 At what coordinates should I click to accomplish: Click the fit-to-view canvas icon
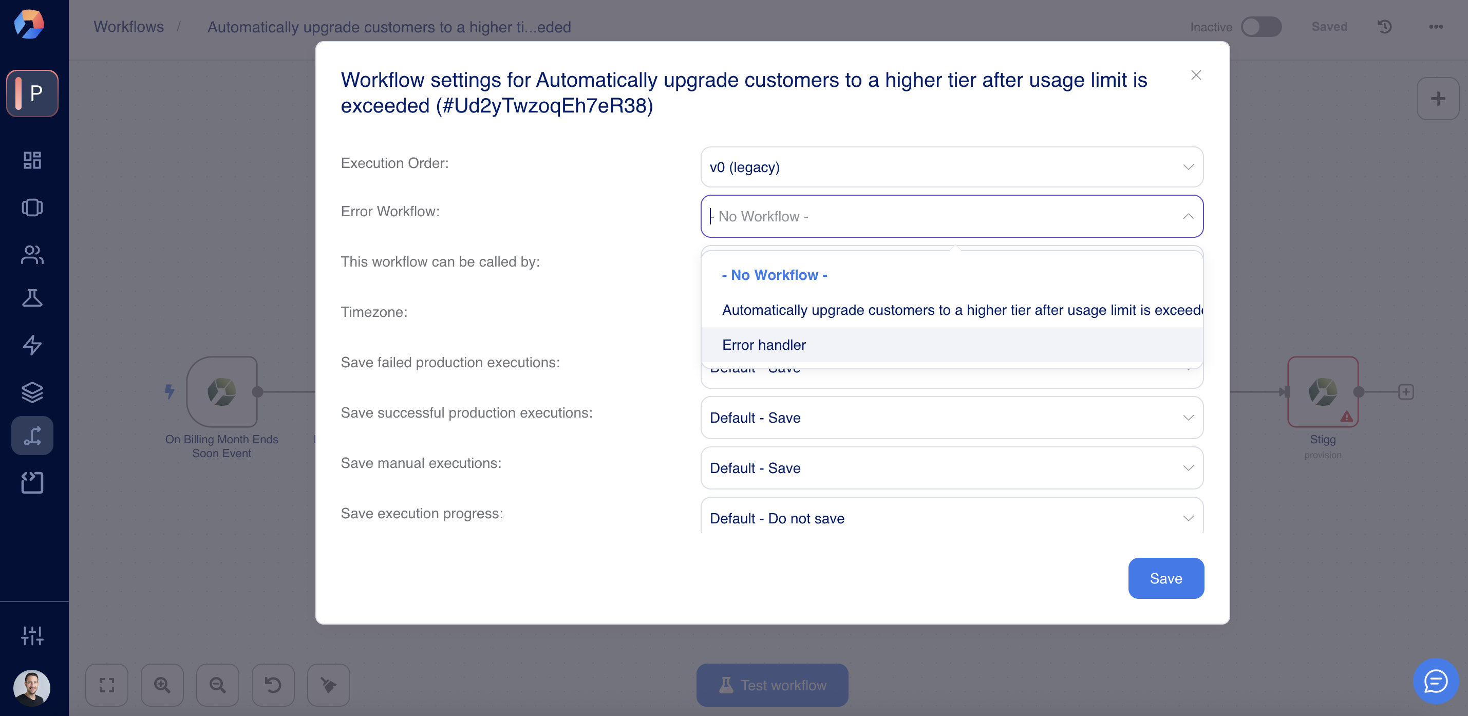(x=106, y=685)
